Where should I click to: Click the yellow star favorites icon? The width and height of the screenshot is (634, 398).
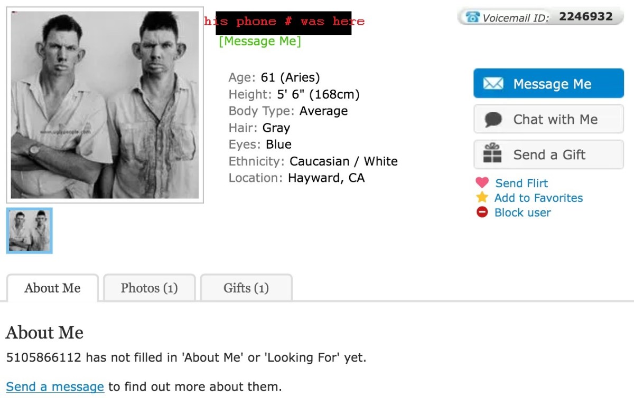[482, 198]
